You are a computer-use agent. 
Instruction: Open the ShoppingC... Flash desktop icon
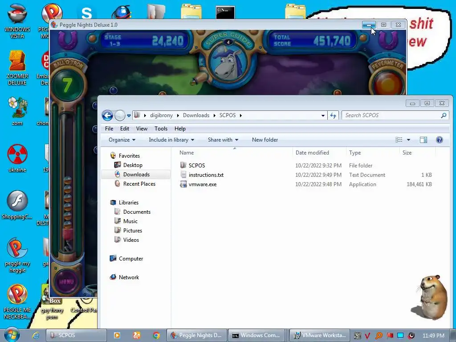coord(17,205)
